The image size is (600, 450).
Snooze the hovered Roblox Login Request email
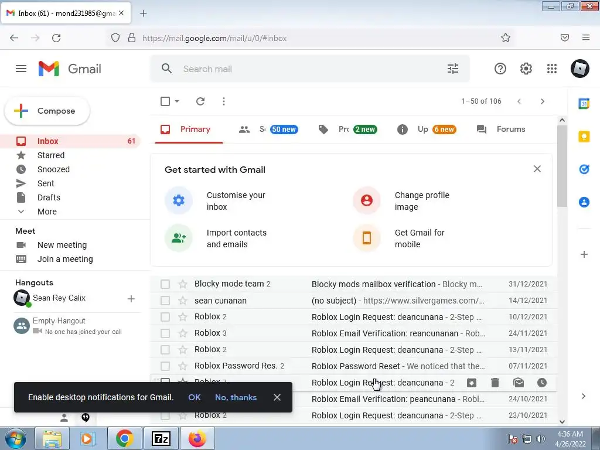coord(542,383)
